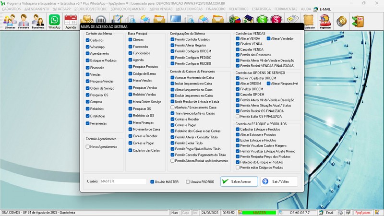Open the Agenda calendar icon
Screen dimensions: 384x216
click(71, 22)
